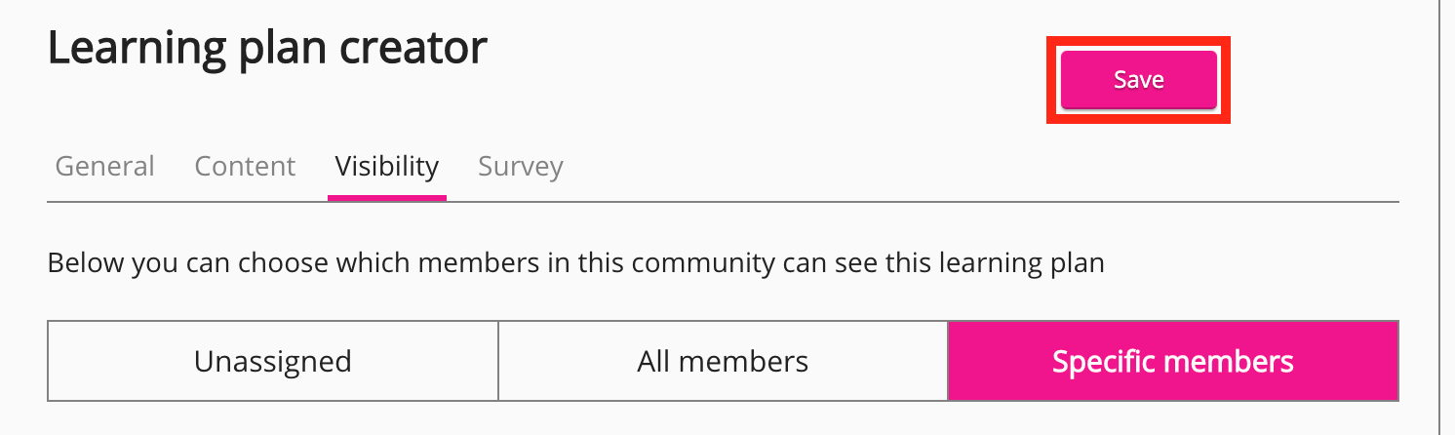Choose the Unassigned visibility option
1455x435 pixels.
[x=272, y=361]
